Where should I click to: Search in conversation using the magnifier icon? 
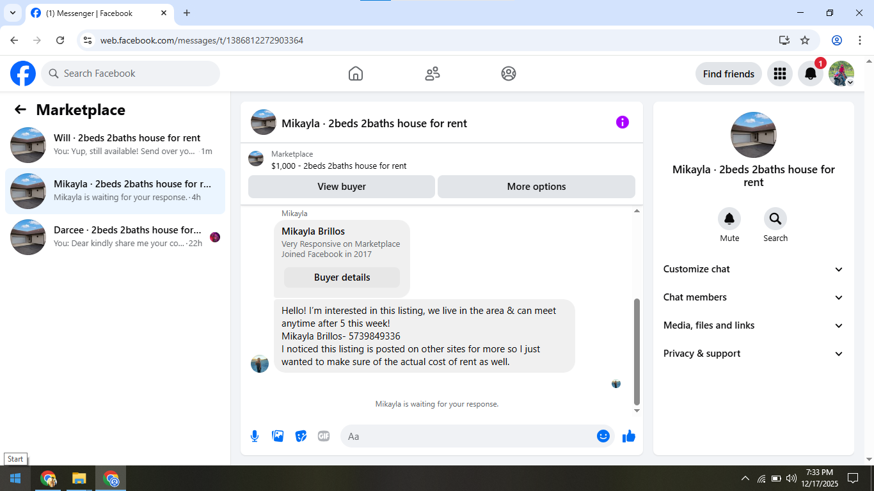775,219
